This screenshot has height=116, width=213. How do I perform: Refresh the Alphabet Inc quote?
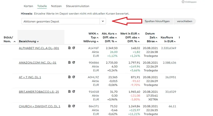tap(74, 48)
